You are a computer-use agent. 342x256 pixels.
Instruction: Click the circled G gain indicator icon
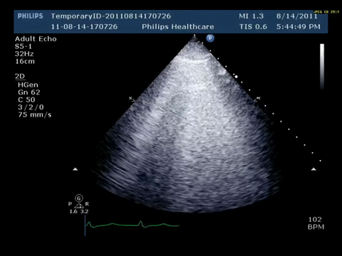(x=79, y=198)
